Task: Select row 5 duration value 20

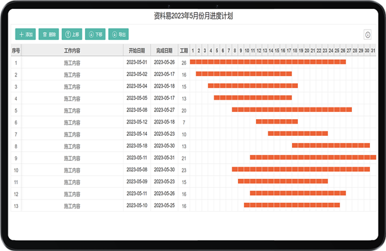Action: coord(184,111)
